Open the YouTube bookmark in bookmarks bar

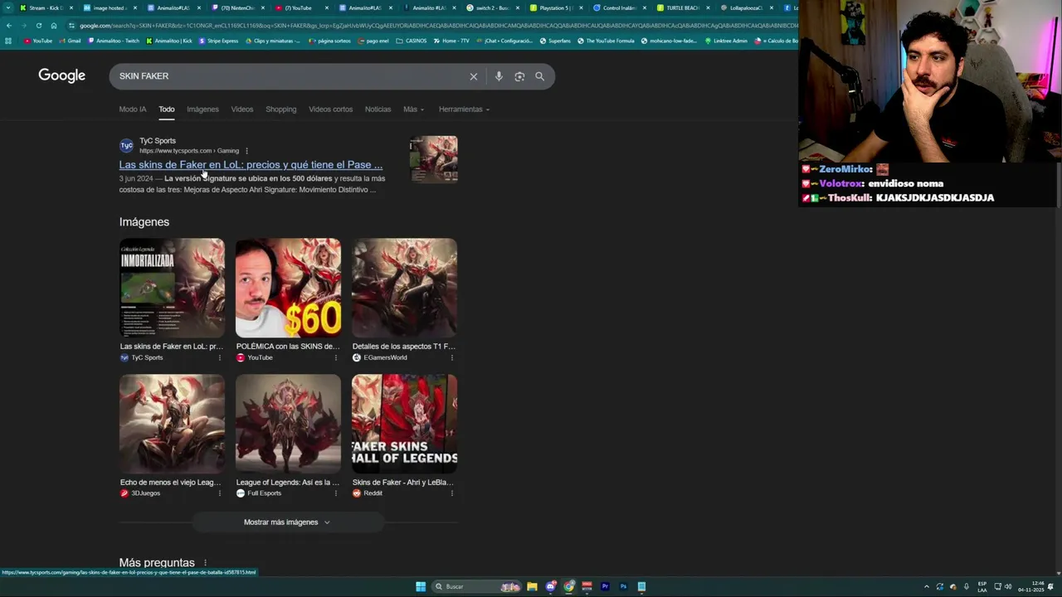(38, 41)
